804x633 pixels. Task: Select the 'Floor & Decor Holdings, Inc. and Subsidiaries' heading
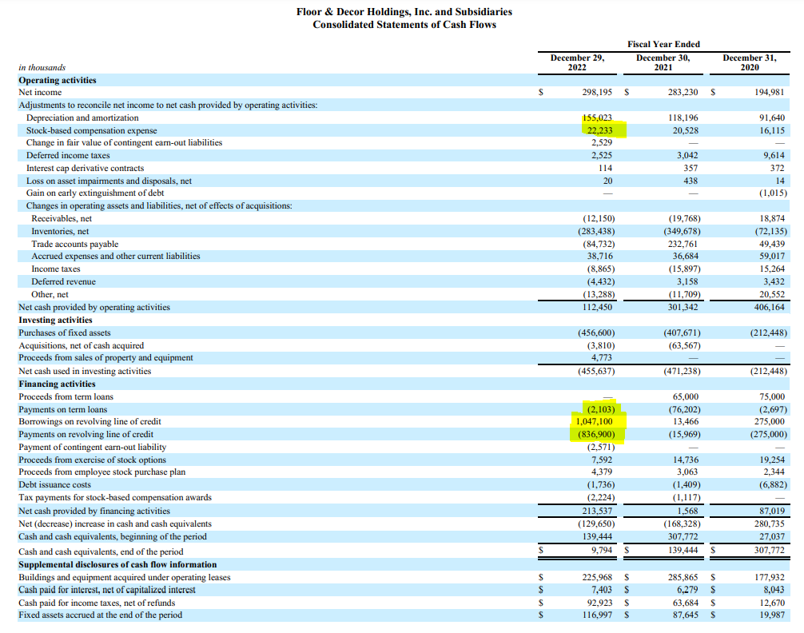point(404,11)
